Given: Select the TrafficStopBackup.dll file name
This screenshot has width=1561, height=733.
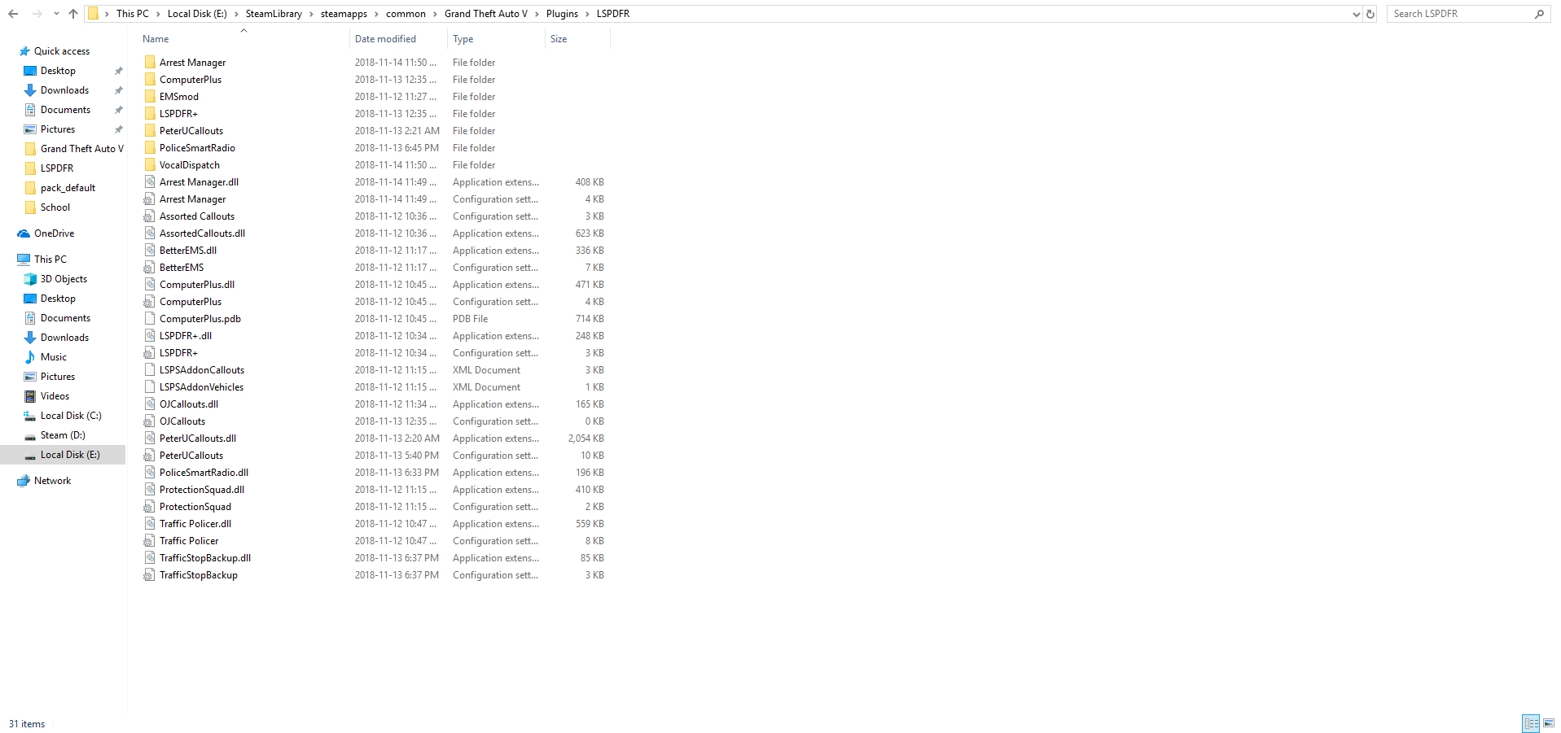Looking at the screenshot, I should click(205, 558).
